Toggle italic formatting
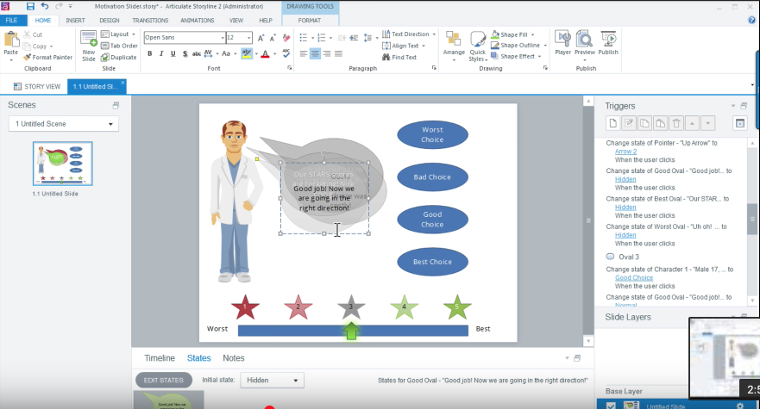This screenshot has width=760, height=409. [161, 53]
